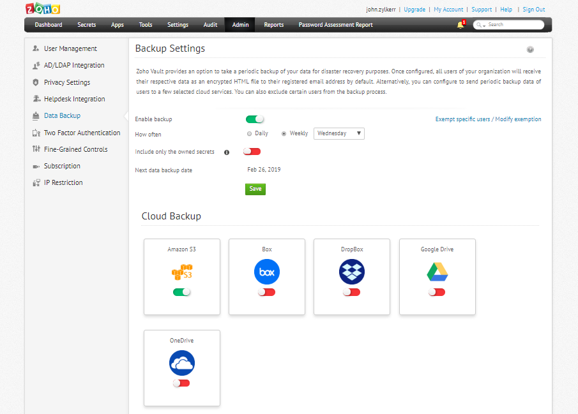Viewport: 578px width, 414px height.
Task: Click the Helpdesk Integration sidebar icon
Action: [x=36, y=99]
